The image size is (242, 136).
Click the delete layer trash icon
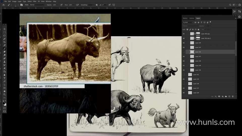point(233,96)
